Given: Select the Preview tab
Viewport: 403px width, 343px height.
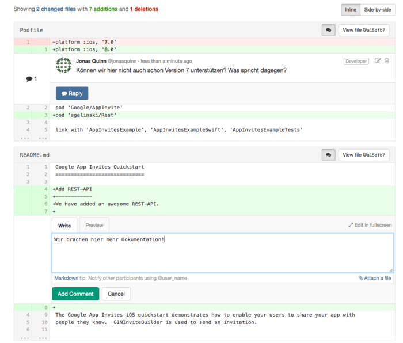Looking at the screenshot, I should [94, 226].
